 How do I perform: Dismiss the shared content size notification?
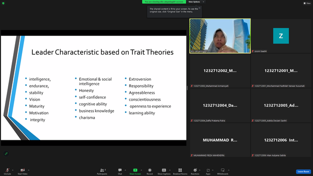(200, 8)
